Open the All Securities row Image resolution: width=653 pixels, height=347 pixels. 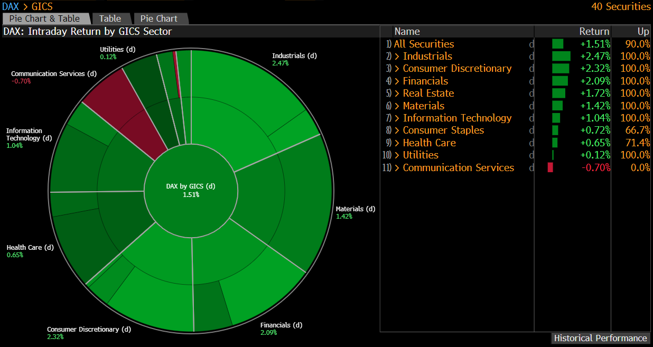pos(424,44)
